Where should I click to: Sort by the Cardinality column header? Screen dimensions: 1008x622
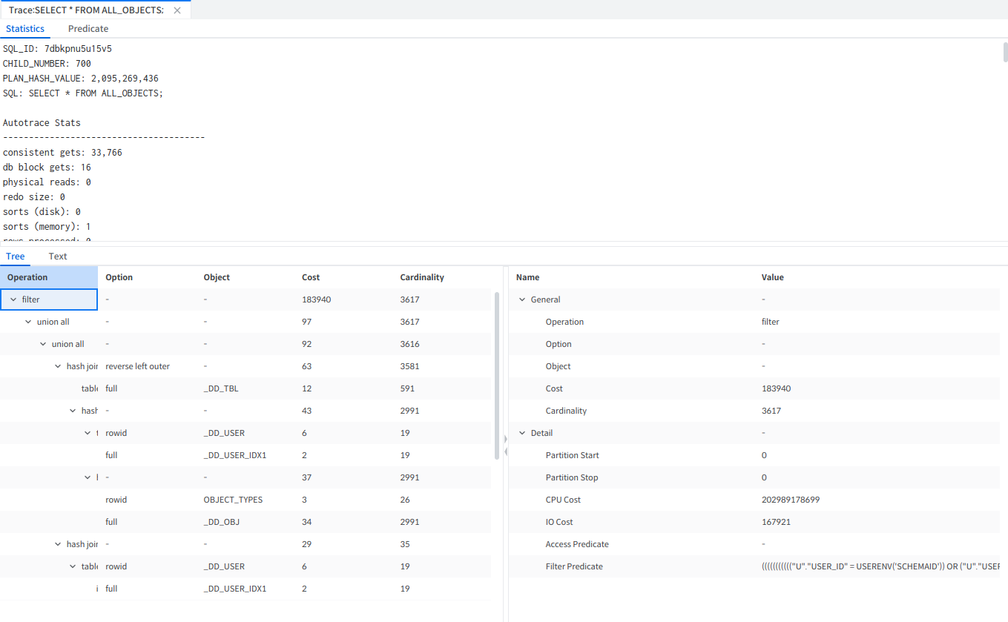pyautogui.click(x=421, y=277)
